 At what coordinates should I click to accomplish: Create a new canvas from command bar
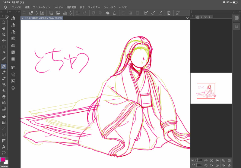(51, 13)
